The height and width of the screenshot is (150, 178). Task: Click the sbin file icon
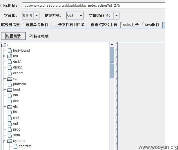10,135
